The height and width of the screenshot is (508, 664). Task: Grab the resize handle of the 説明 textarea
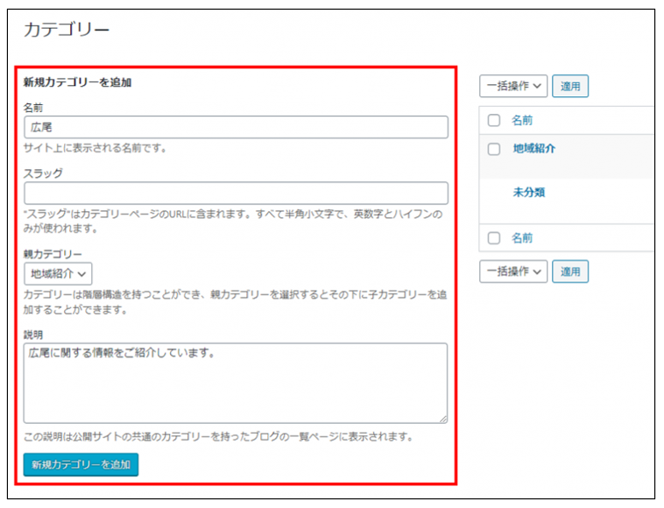[x=443, y=420]
